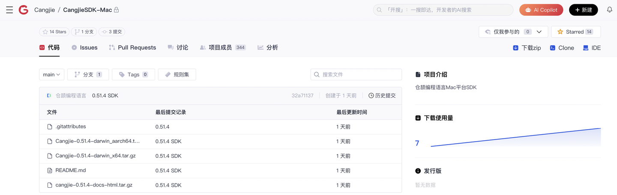The image size is (617, 195).
Task: Open the Tags list button
Action: click(x=133, y=74)
